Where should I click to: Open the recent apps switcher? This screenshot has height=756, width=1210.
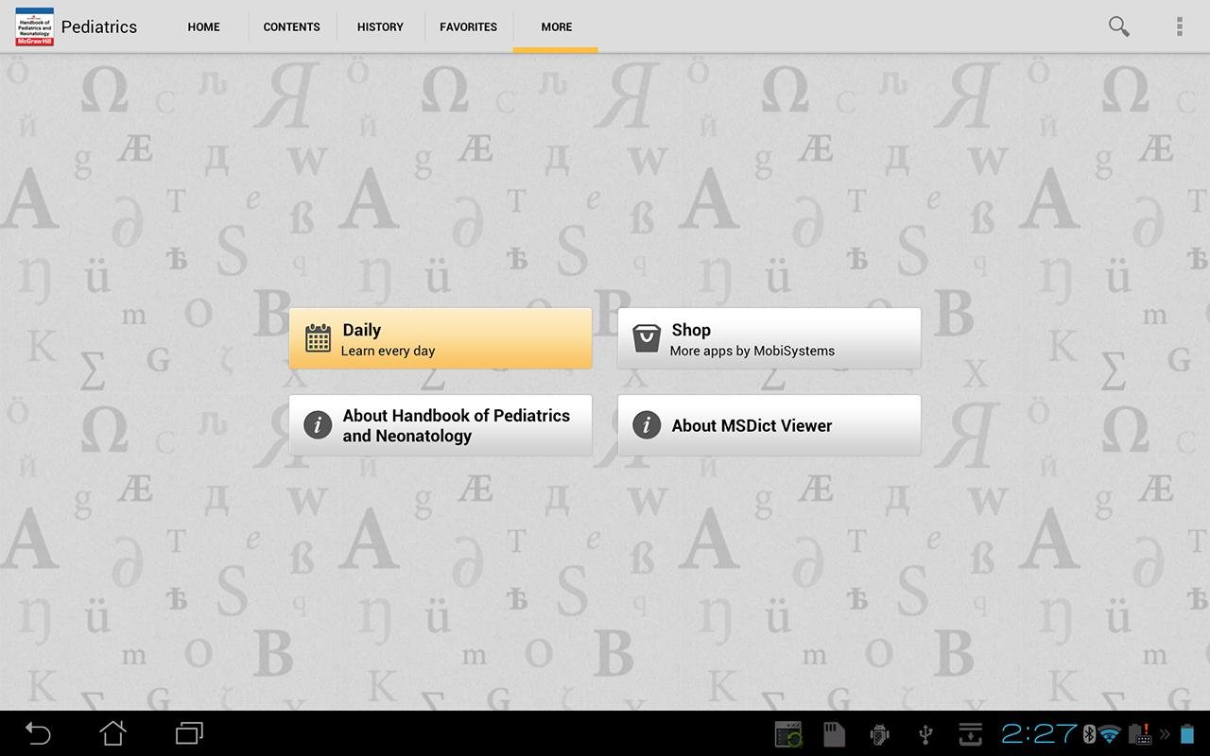[x=189, y=733]
